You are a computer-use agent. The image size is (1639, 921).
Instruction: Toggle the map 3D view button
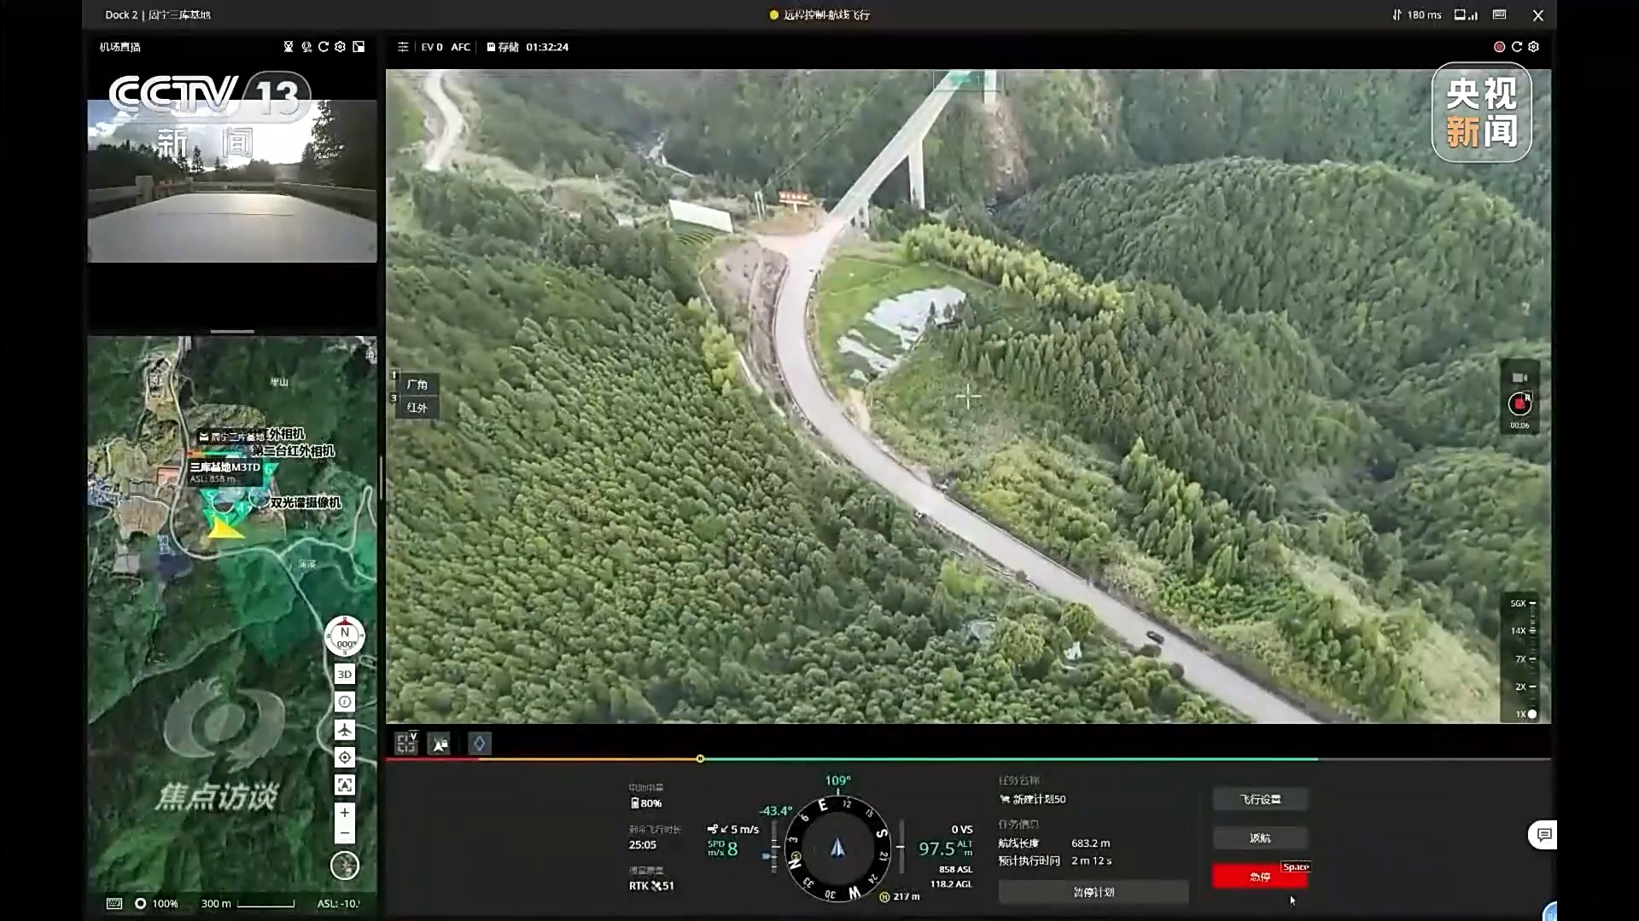coord(344,675)
